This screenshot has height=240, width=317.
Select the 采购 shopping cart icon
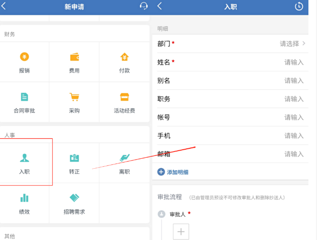(74, 97)
